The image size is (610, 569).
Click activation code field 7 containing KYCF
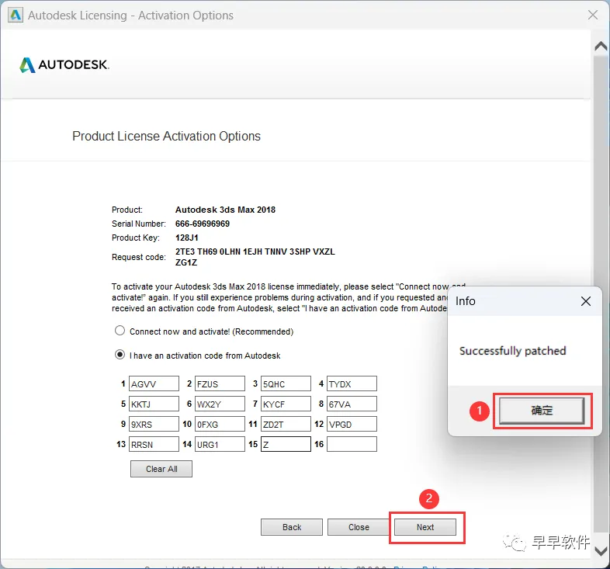[286, 404]
